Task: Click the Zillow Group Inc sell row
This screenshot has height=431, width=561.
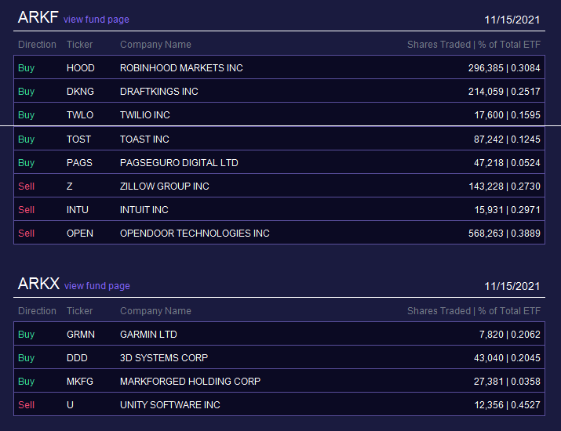Action: click(x=279, y=186)
